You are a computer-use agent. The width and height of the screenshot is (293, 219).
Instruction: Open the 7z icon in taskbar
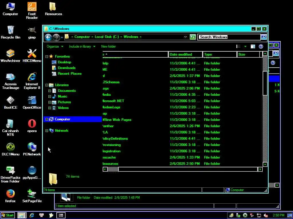tap(61, 215)
